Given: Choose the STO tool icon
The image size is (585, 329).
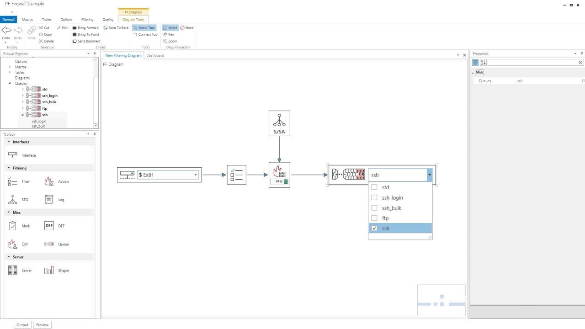Looking at the screenshot, I should pyautogui.click(x=13, y=200).
